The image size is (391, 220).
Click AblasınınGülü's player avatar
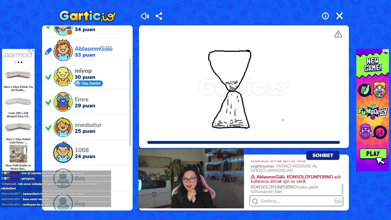tap(63, 51)
